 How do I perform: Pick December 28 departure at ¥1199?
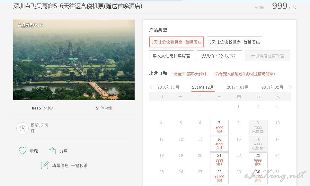pos(219,176)
